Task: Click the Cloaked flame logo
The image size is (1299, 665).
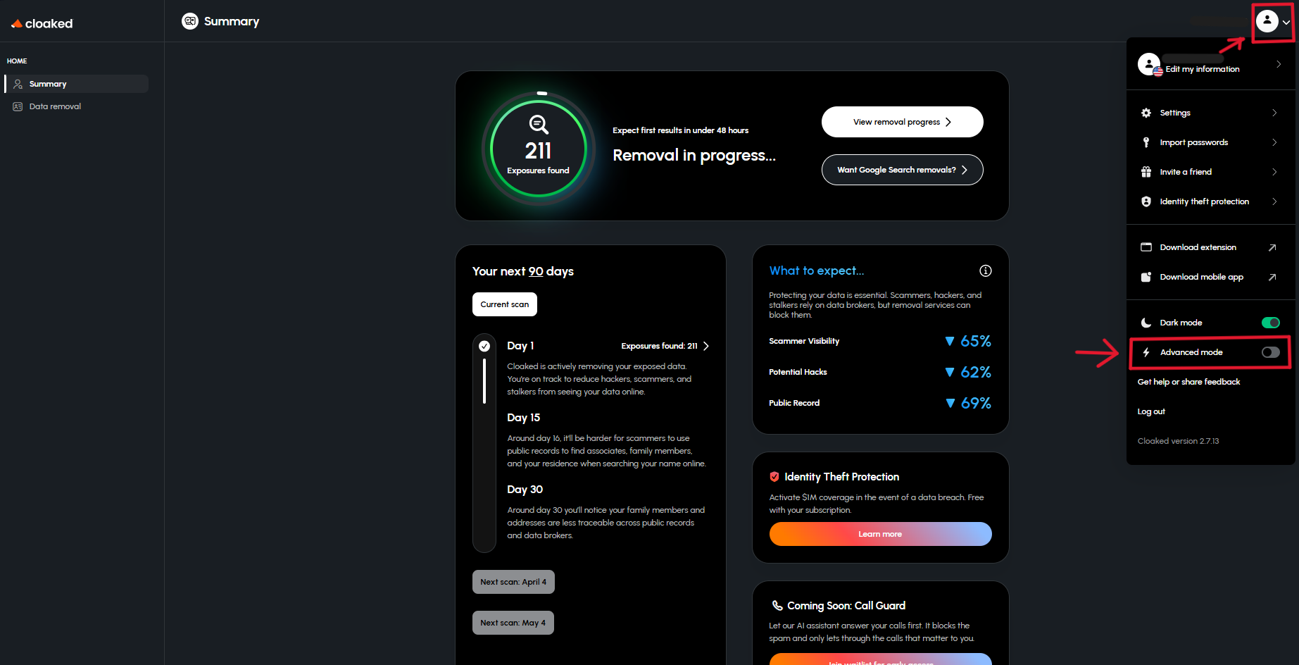Action: (x=17, y=24)
